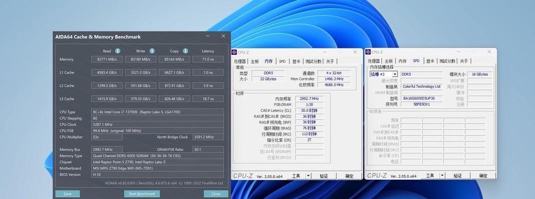This screenshot has width=535, height=199.
Task: Switch to 主板 tab in memory CPU-Z window
Action: click(x=255, y=62)
